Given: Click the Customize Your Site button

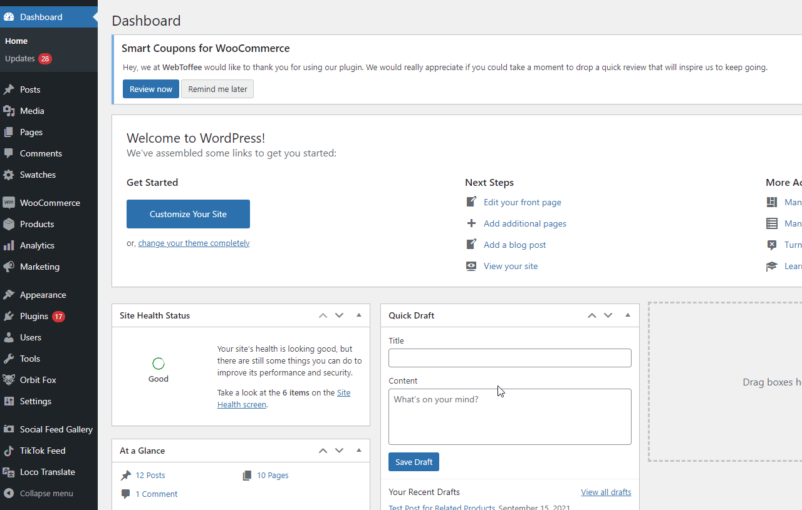Looking at the screenshot, I should coord(188,214).
